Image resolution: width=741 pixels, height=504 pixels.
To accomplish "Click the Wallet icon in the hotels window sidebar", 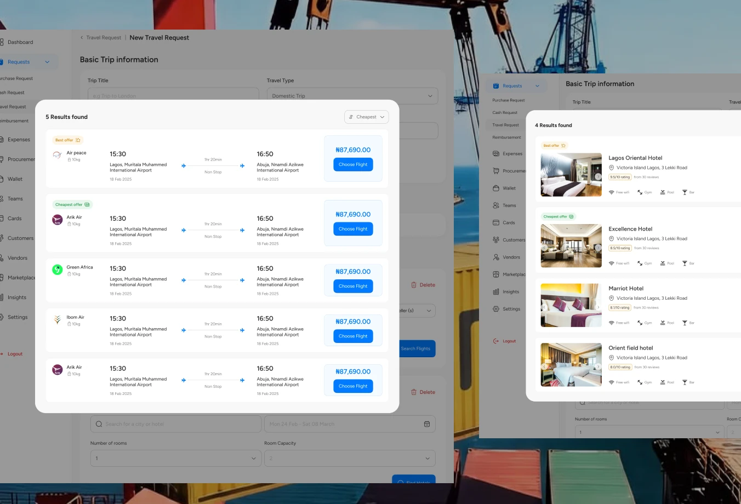I will click(496, 188).
